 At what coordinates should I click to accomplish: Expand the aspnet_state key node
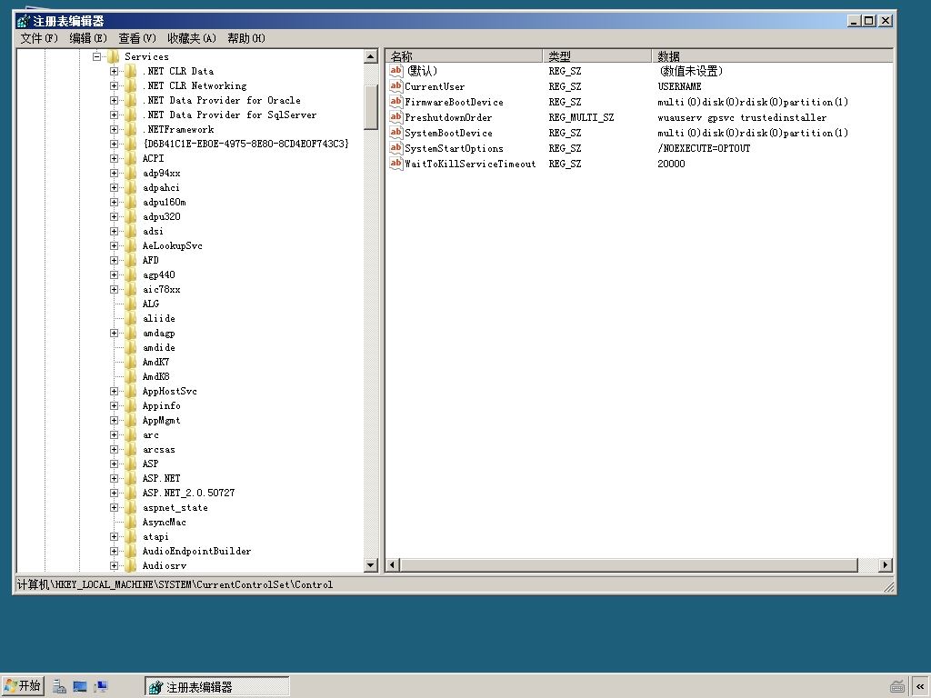pyautogui.click(x=114, y=507)
